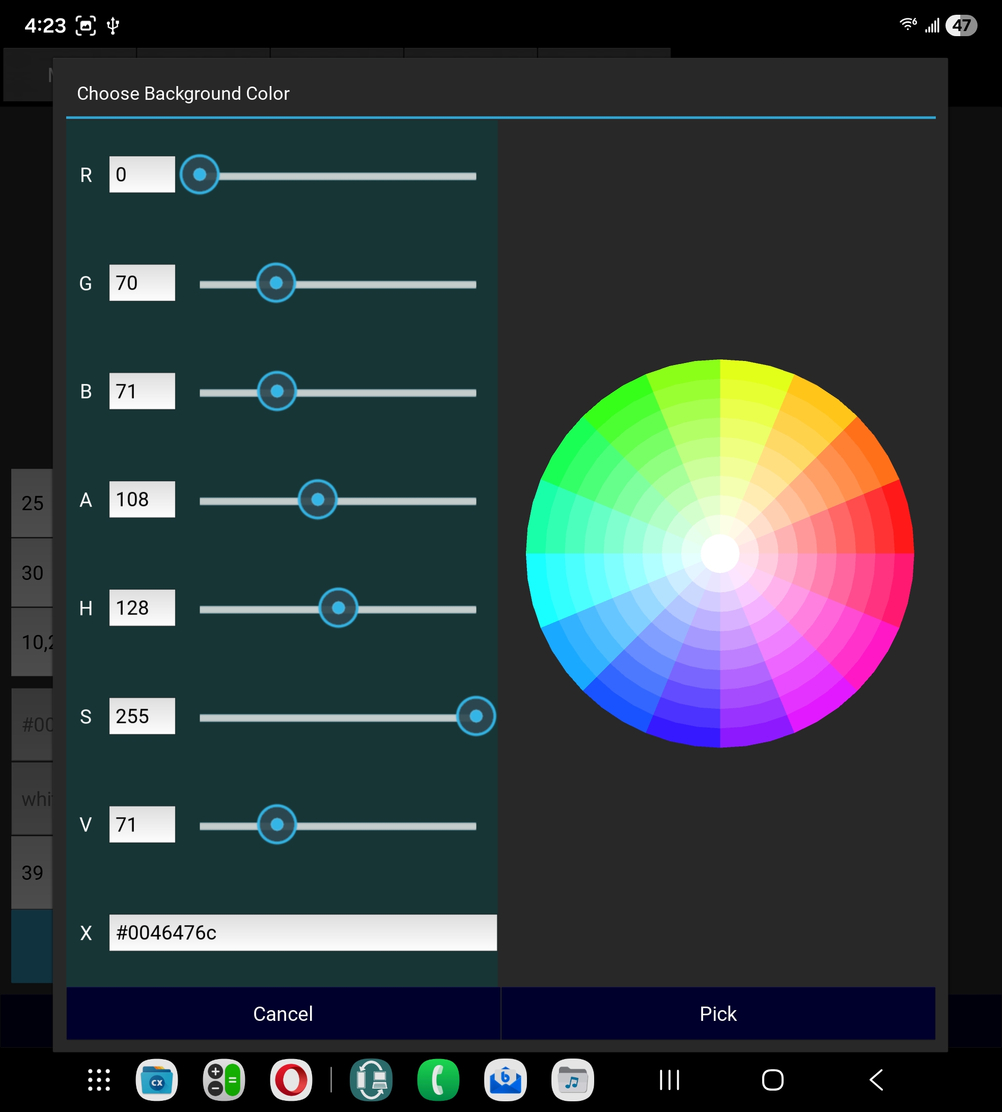Launch the calculator app from taskbar
Image resolution: width=1002 pixels, height=1112 pixels.
[x=224, y=1080]
